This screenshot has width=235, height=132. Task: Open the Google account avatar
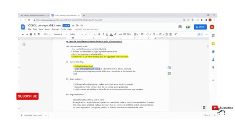pyautogui.click(x=212, y=27)
